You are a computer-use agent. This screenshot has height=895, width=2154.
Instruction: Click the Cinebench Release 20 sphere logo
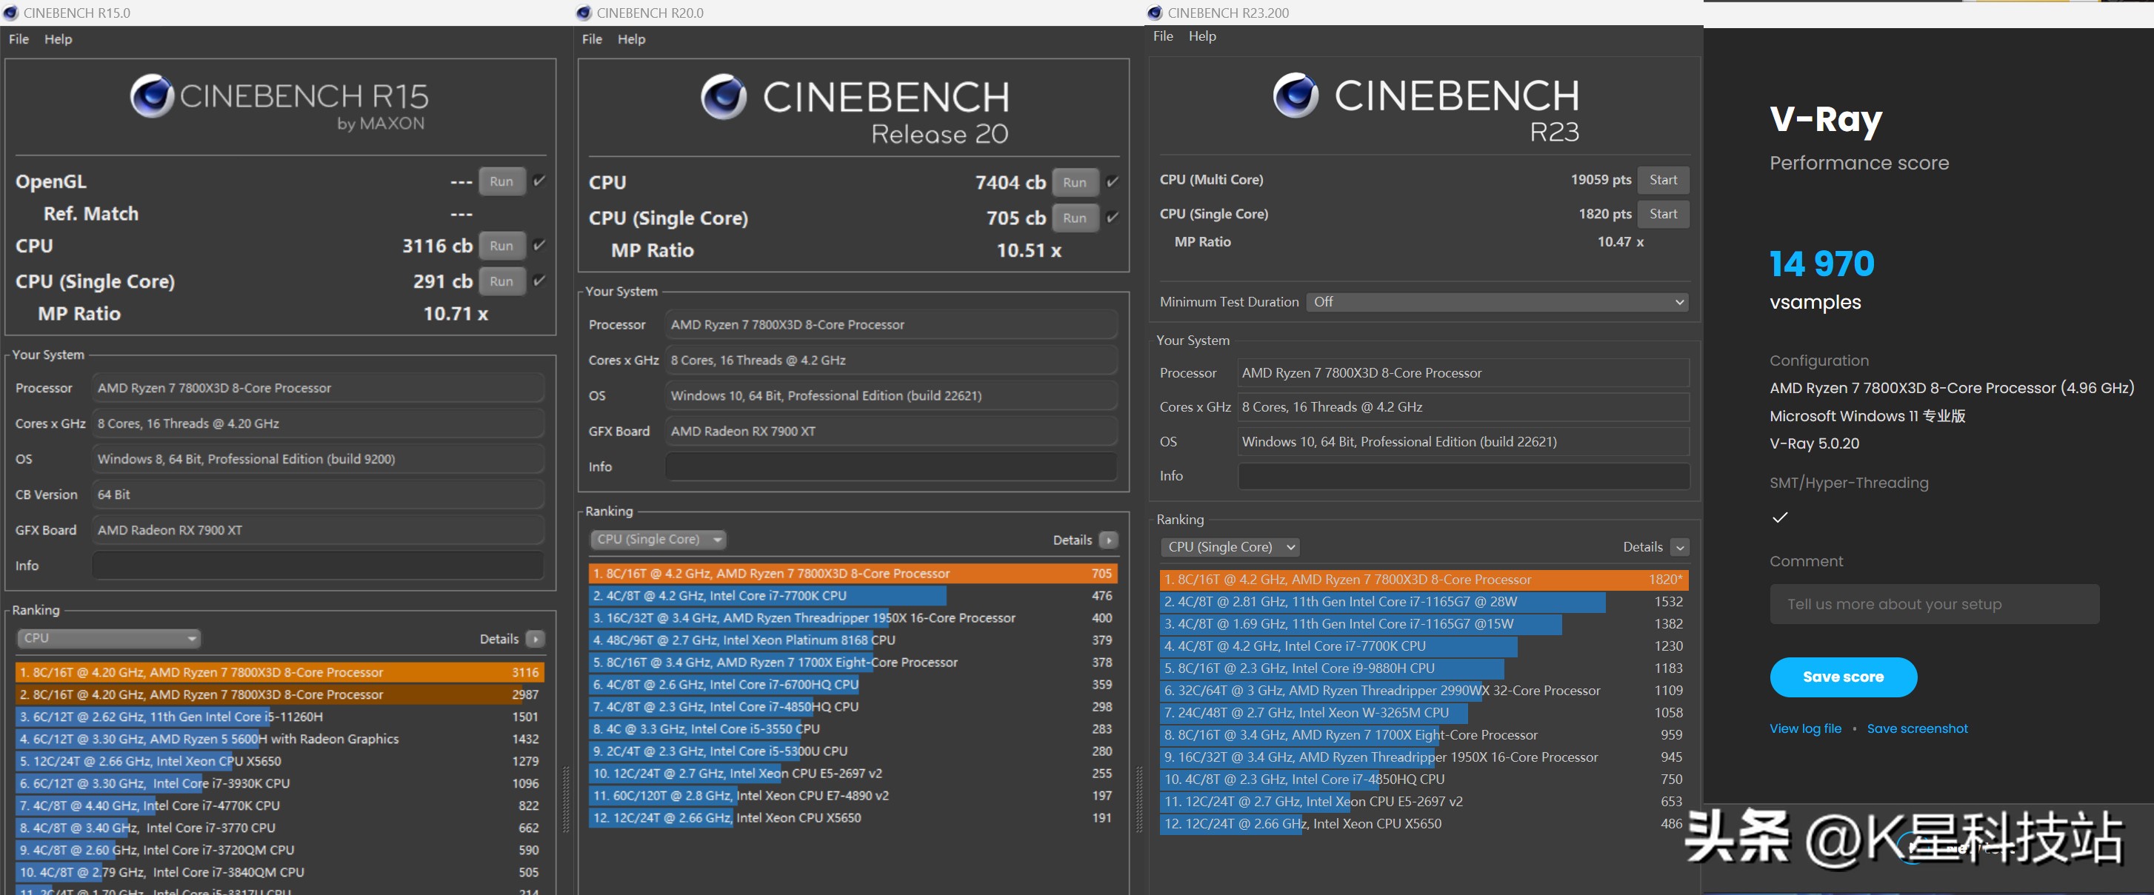coord(723,97)
